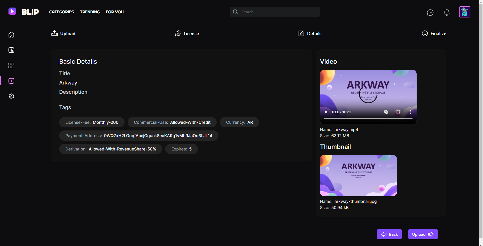Screen dimensions: 483x246
Task: Open the grid dashboard sidebar icon
Action: [11, 65]
